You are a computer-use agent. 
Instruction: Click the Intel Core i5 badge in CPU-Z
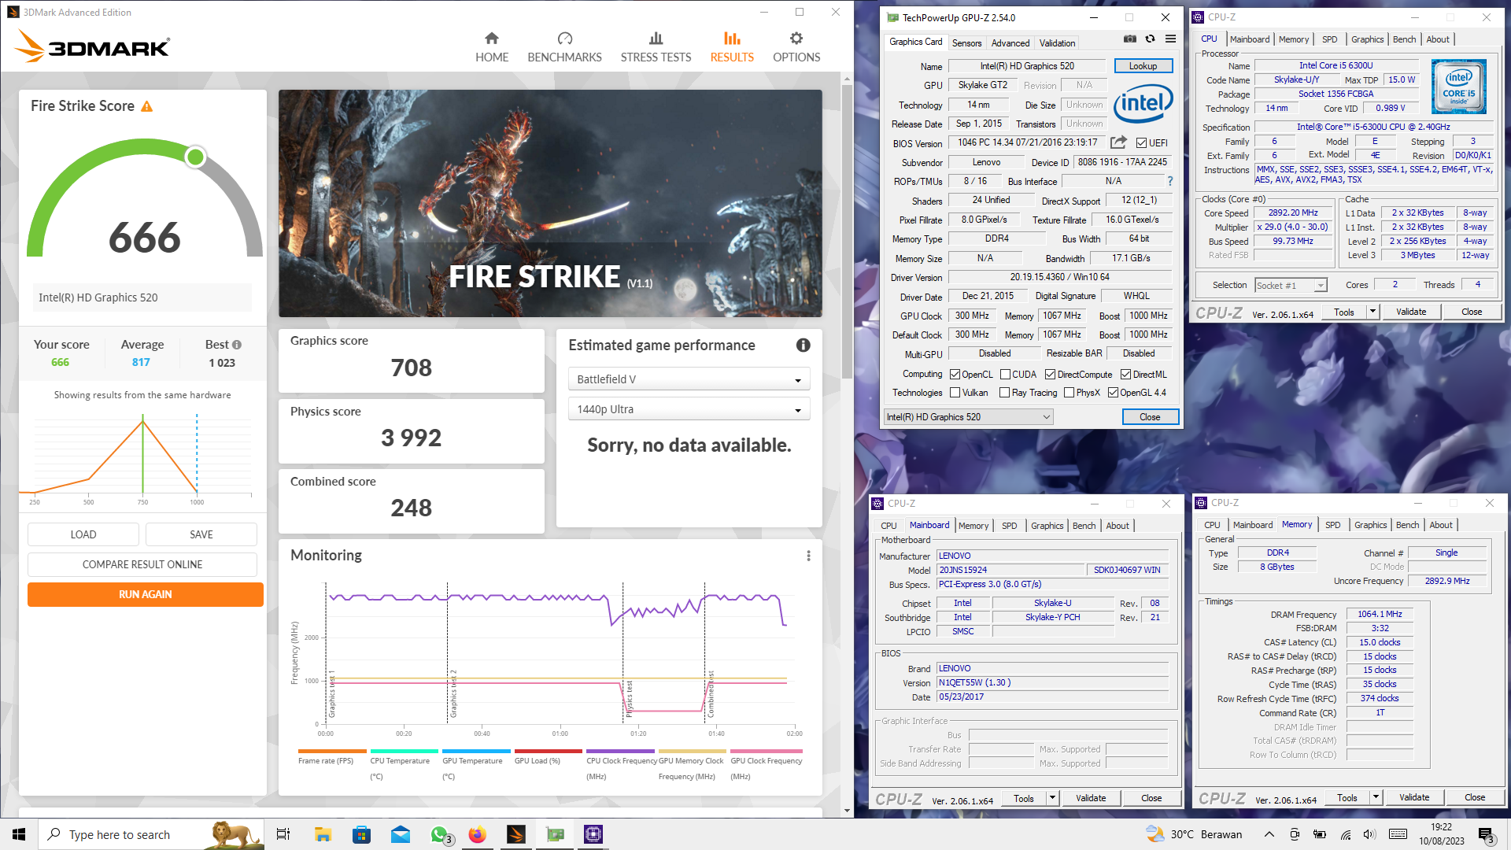click(1458, 87)
